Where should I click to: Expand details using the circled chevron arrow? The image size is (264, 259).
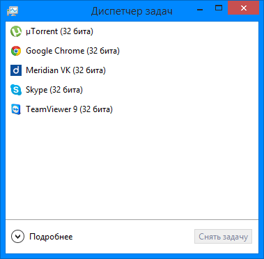coord(17,237)
